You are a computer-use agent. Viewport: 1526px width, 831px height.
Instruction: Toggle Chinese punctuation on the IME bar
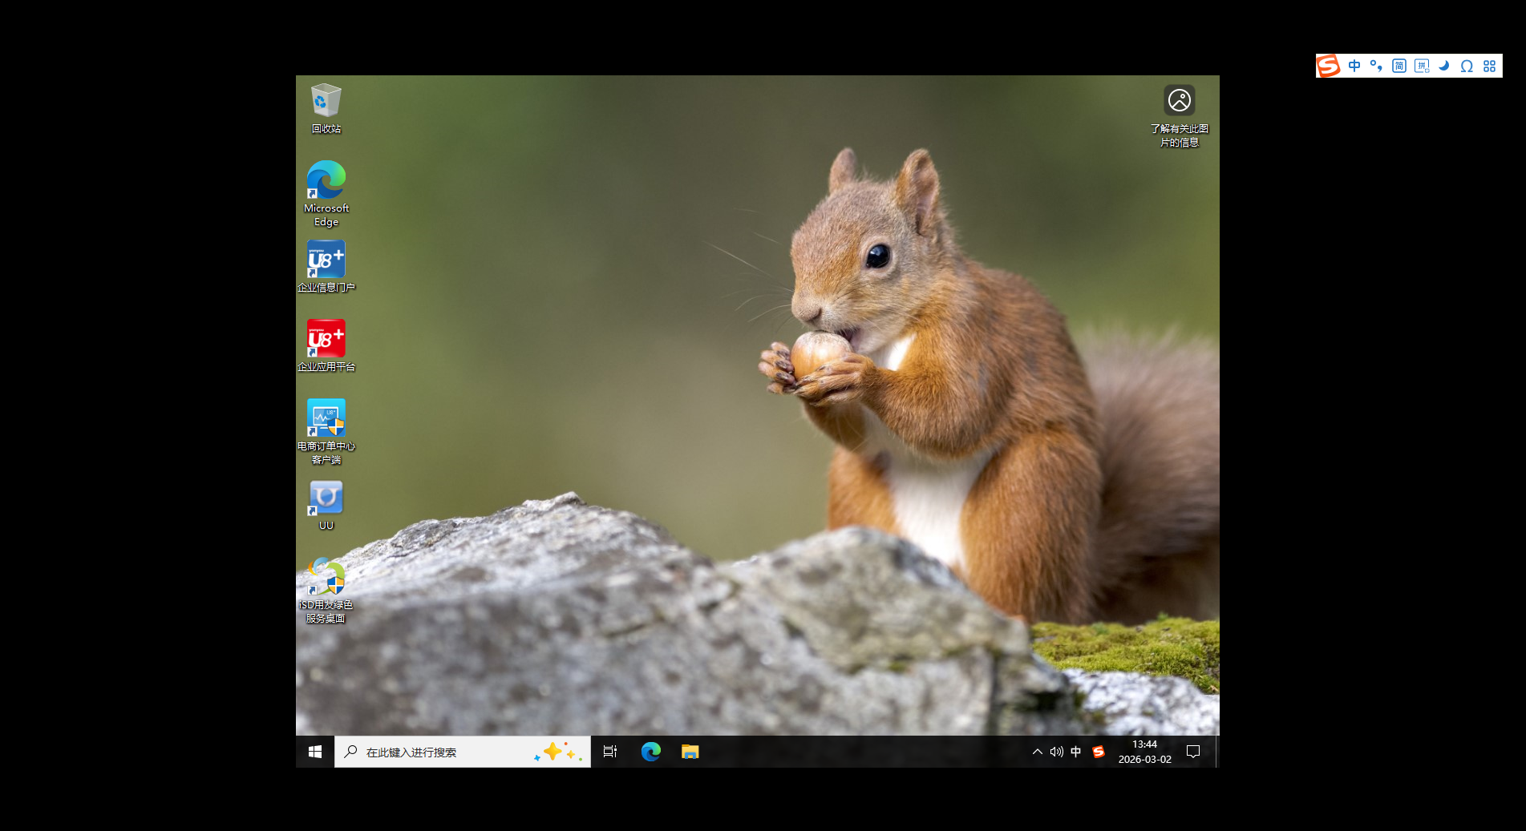(1376, 66)
